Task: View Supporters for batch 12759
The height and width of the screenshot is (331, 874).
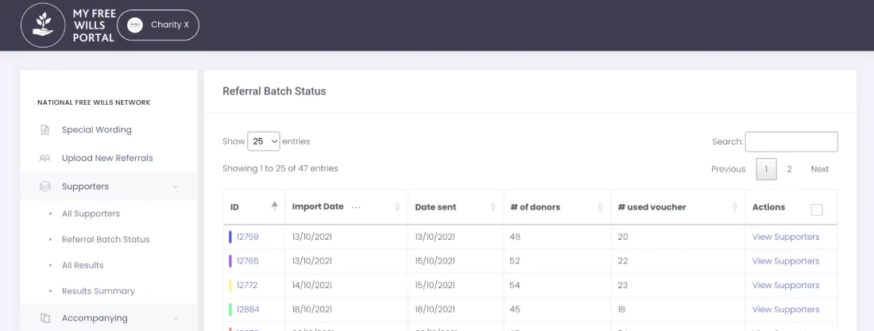Action: point(786,237)
